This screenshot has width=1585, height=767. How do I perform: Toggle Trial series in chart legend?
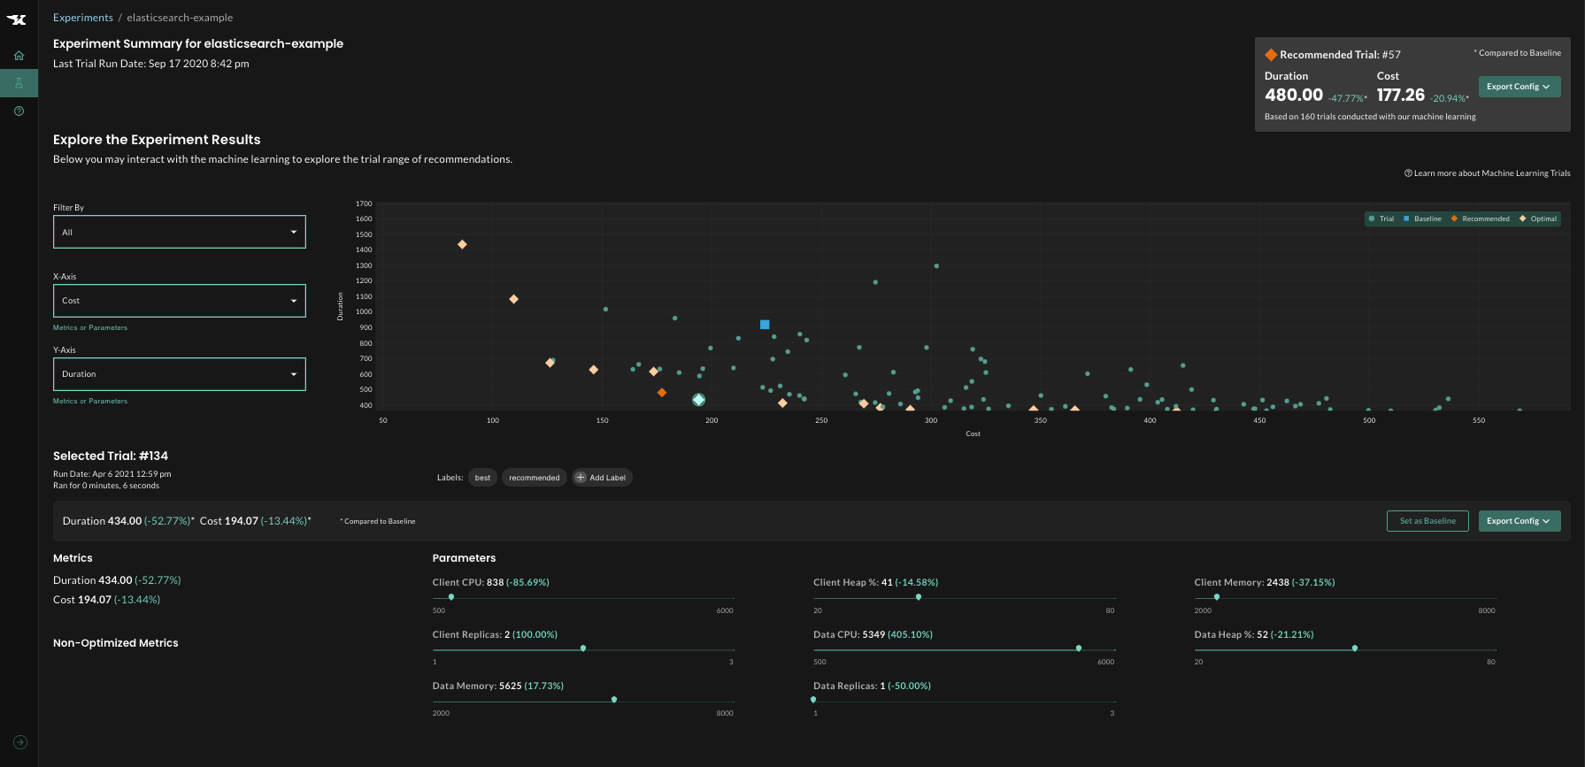coord(1381,219)
